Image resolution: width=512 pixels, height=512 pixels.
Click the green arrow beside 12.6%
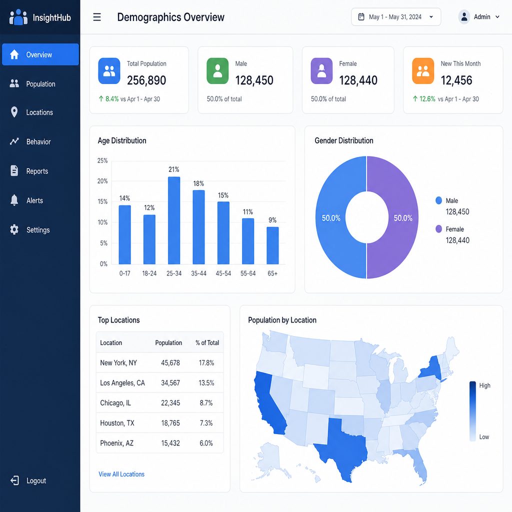tap(415, 98)
